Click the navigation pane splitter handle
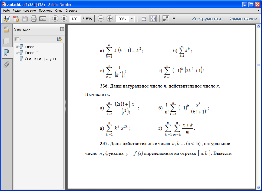 click(x=66, y=107)
